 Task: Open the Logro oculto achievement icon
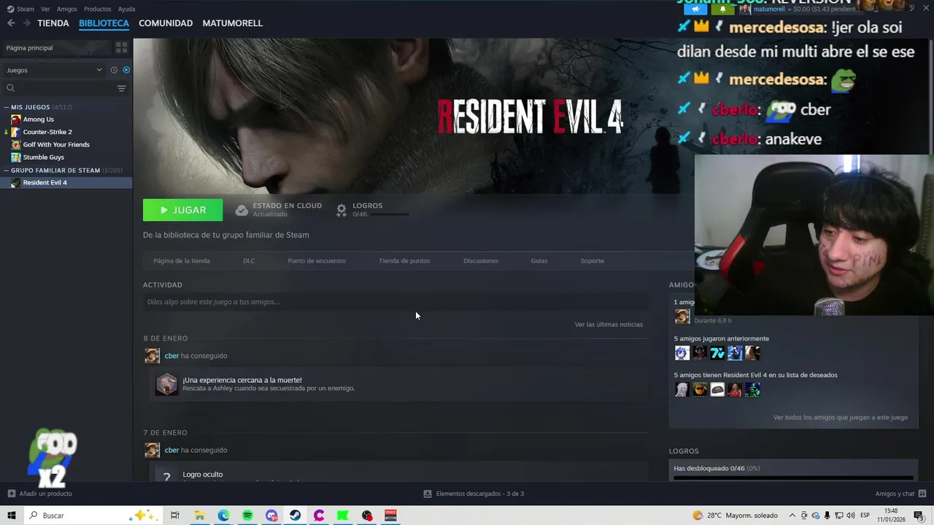point(166,475)
